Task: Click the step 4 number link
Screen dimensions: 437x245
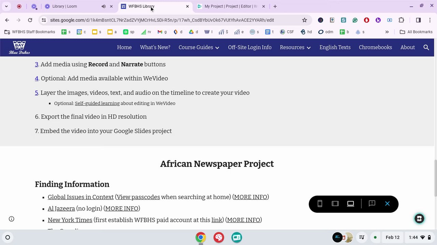Action: point(37,78)
